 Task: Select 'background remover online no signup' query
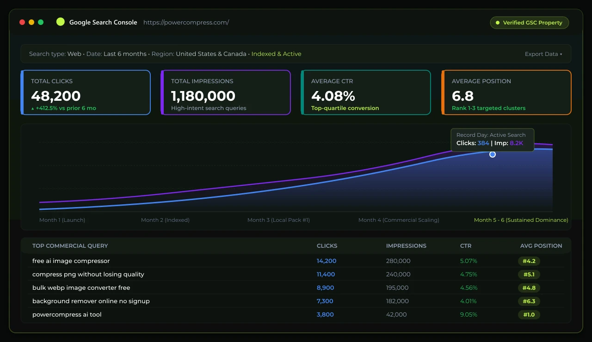(x=91, y=301)
